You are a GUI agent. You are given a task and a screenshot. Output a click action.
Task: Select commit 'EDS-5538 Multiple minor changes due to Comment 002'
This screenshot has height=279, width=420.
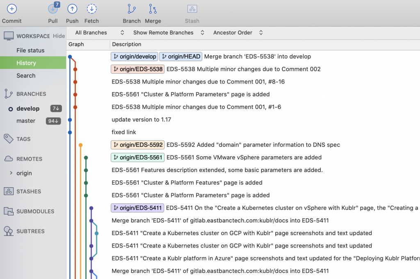[243, 69]
